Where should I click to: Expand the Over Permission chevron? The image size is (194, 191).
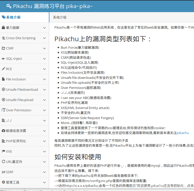[44, 110]
